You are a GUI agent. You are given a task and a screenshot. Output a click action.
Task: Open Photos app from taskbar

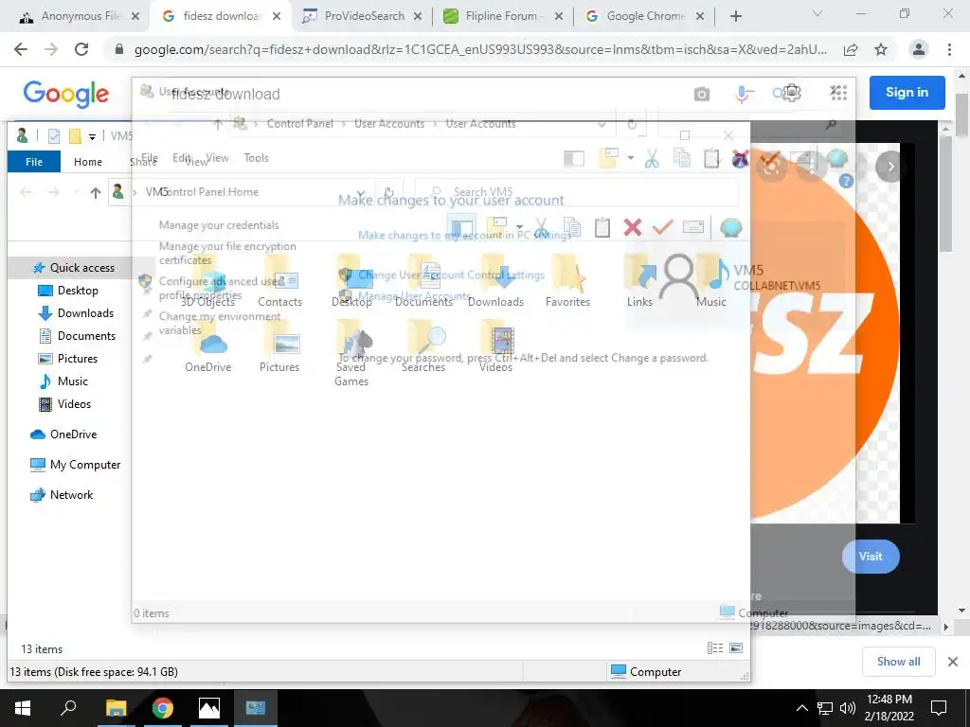tap(209, 708)
